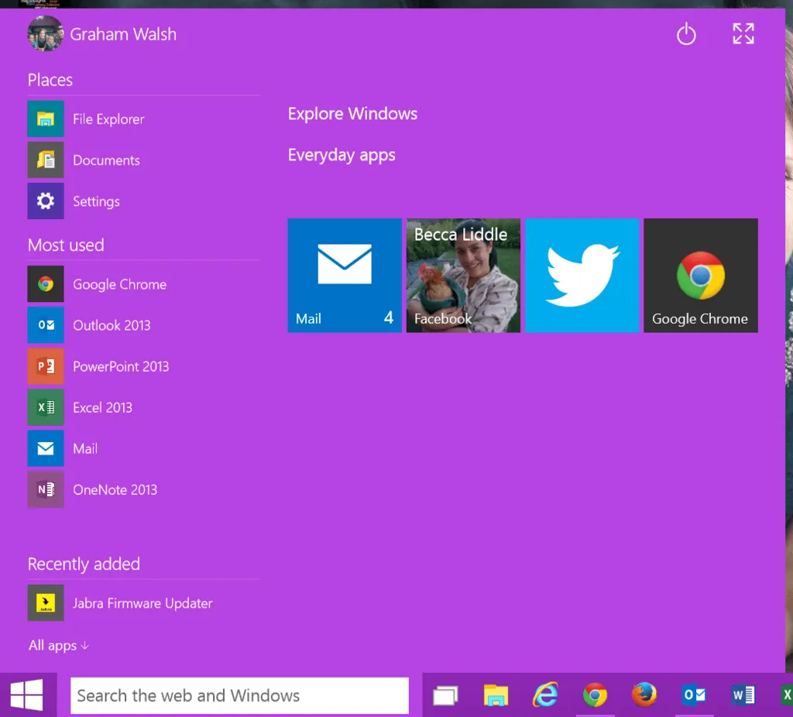Launch Google Chrome from the tile

point(700,276)
